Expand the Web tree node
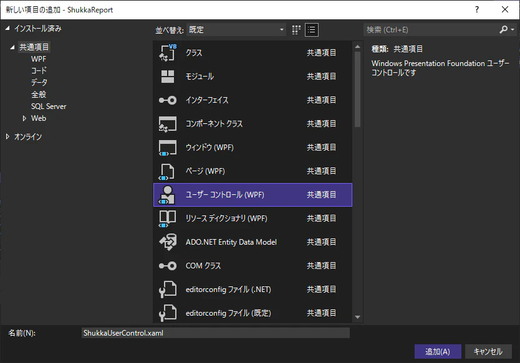The height and width of the screenshot is (363, 520). point(24,118)
